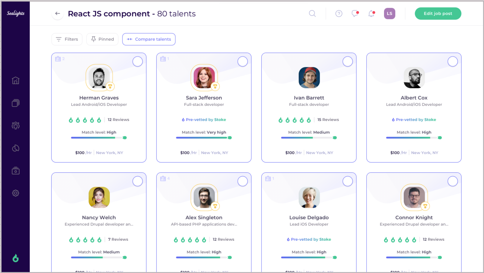Image resolution: width=484 pixels, height=273 pixels.
Task: Open the payments box icon in the sidebar
Action: point(16,171)
